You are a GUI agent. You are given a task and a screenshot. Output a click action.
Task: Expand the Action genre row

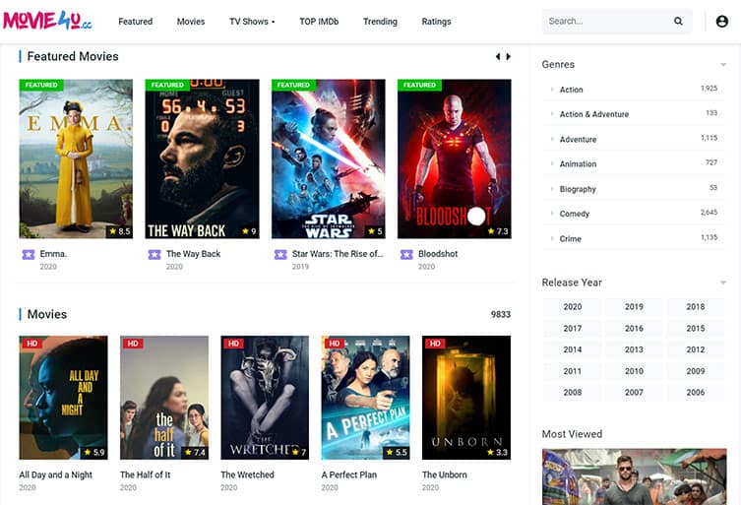[634, 90]
